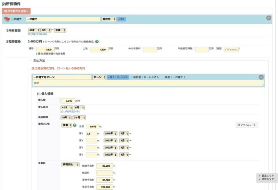Viewport: 278px width, 190px height.
Task: Click the 不動産取得税 amount field
Action: (x=202, y=50)
